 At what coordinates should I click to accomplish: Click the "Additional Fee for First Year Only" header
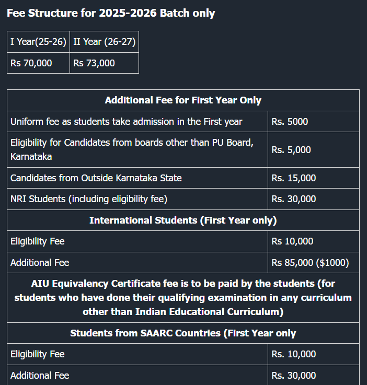(183, 100)
